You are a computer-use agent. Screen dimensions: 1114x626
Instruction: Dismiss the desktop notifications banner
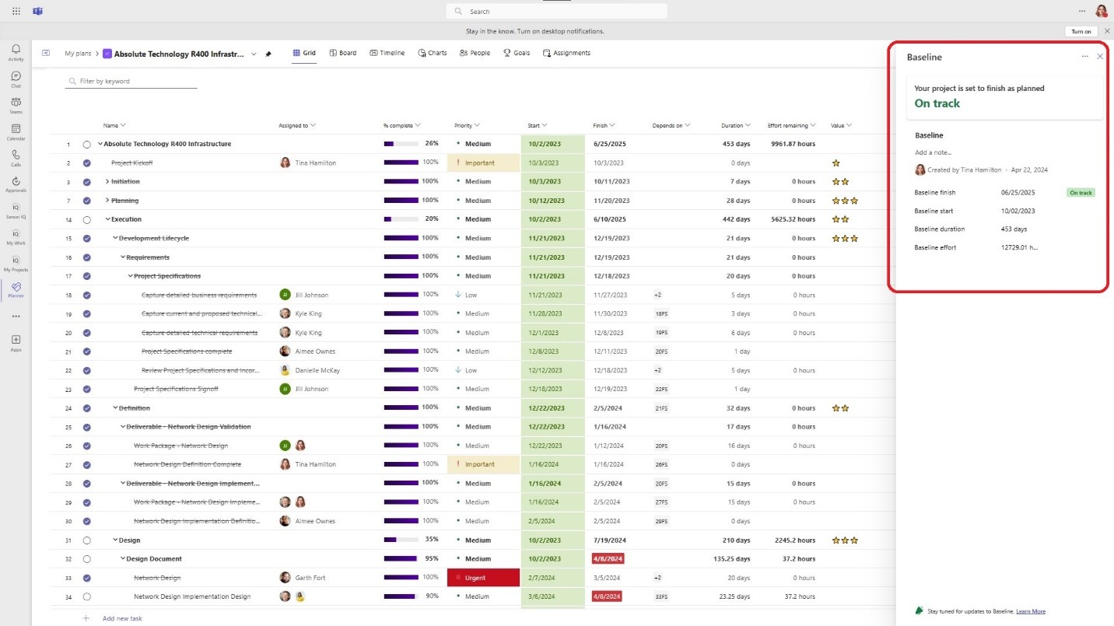[1107, 31]
